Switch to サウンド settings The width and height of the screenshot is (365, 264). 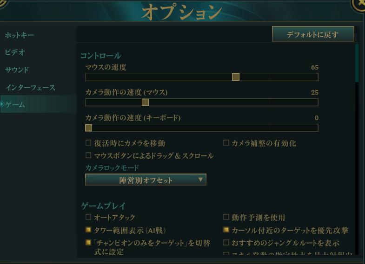[17, 70]
